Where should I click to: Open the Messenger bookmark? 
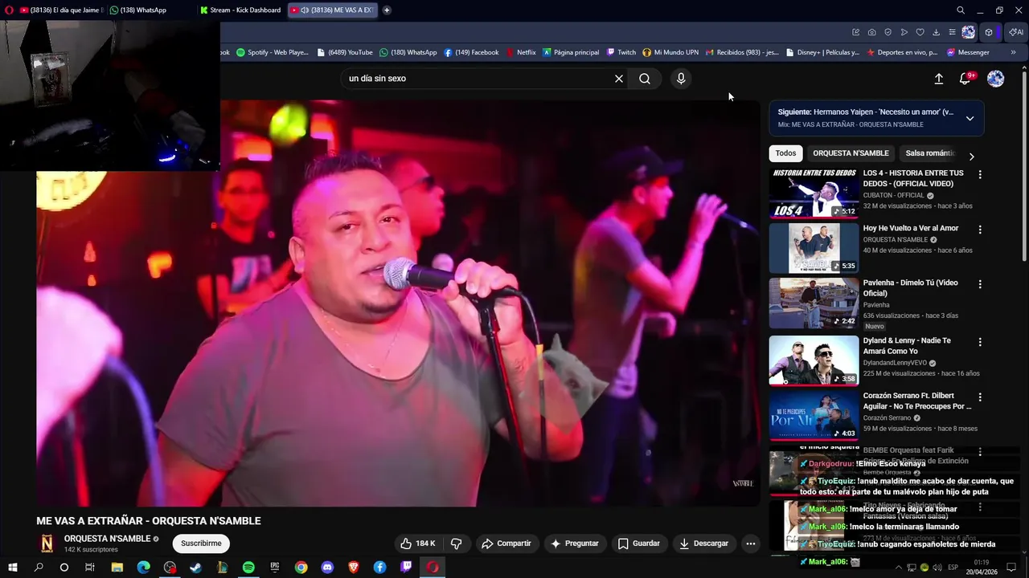968,52
